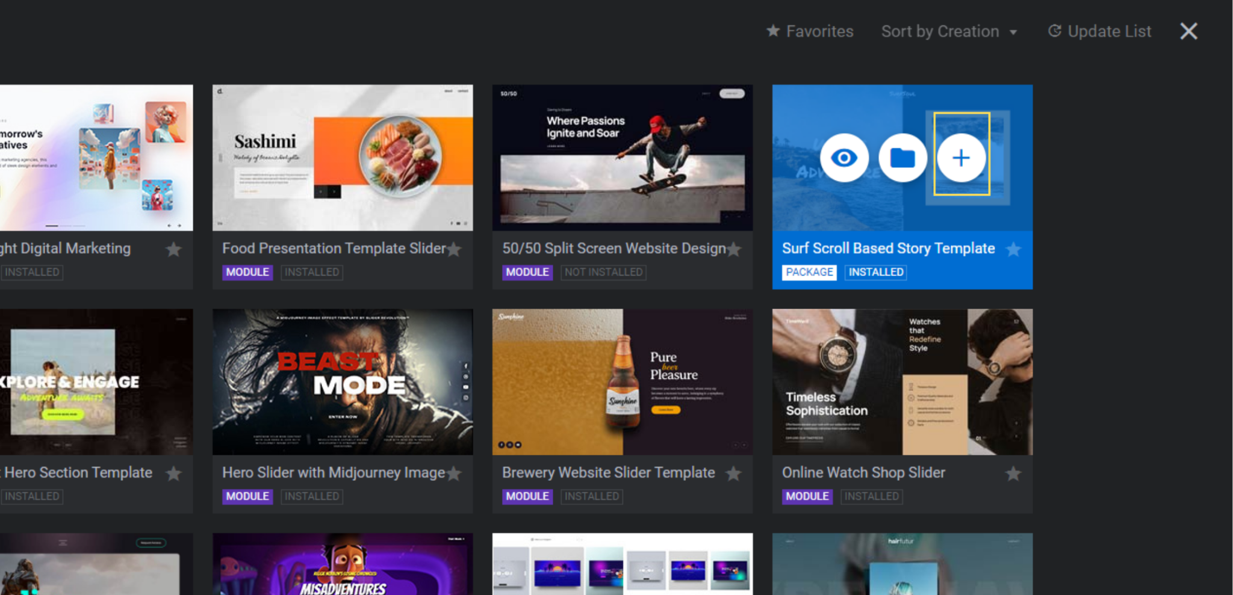
Task: Favorite the Digital Marketing template star
Action: pyautogui.click(x=173, y=249)
